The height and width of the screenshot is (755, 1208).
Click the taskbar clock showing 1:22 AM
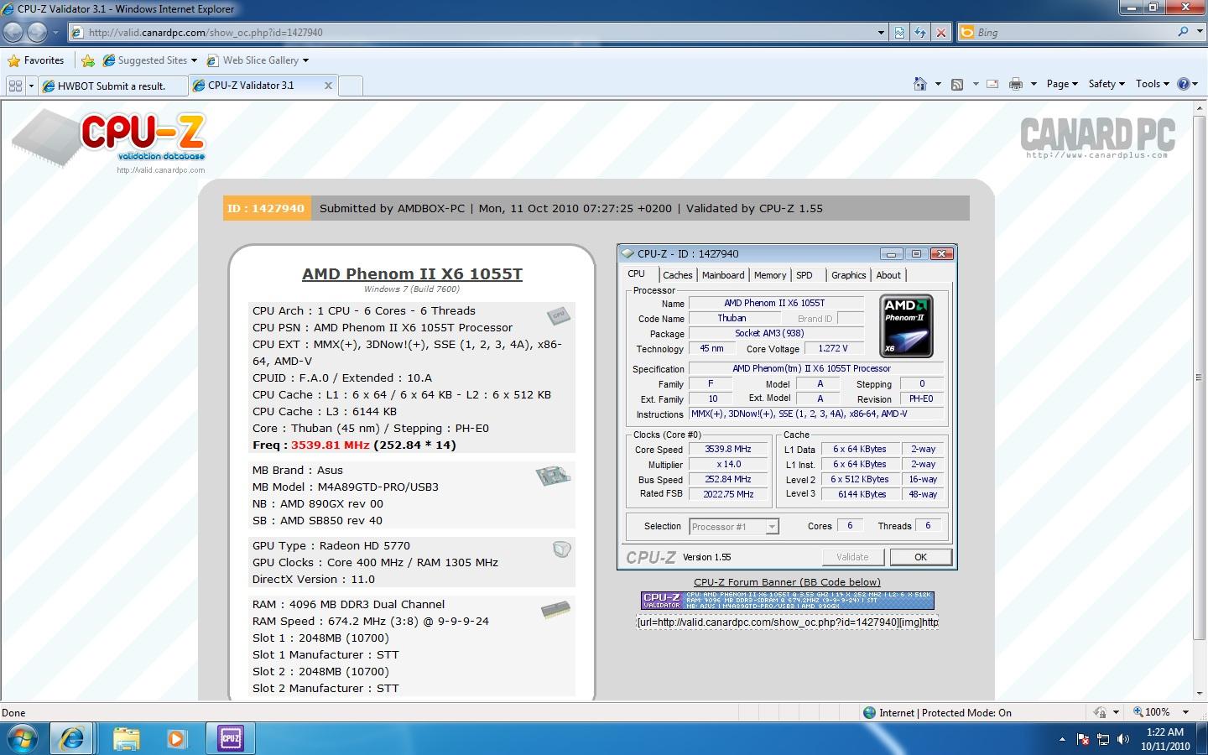(x=1165, y=739)
